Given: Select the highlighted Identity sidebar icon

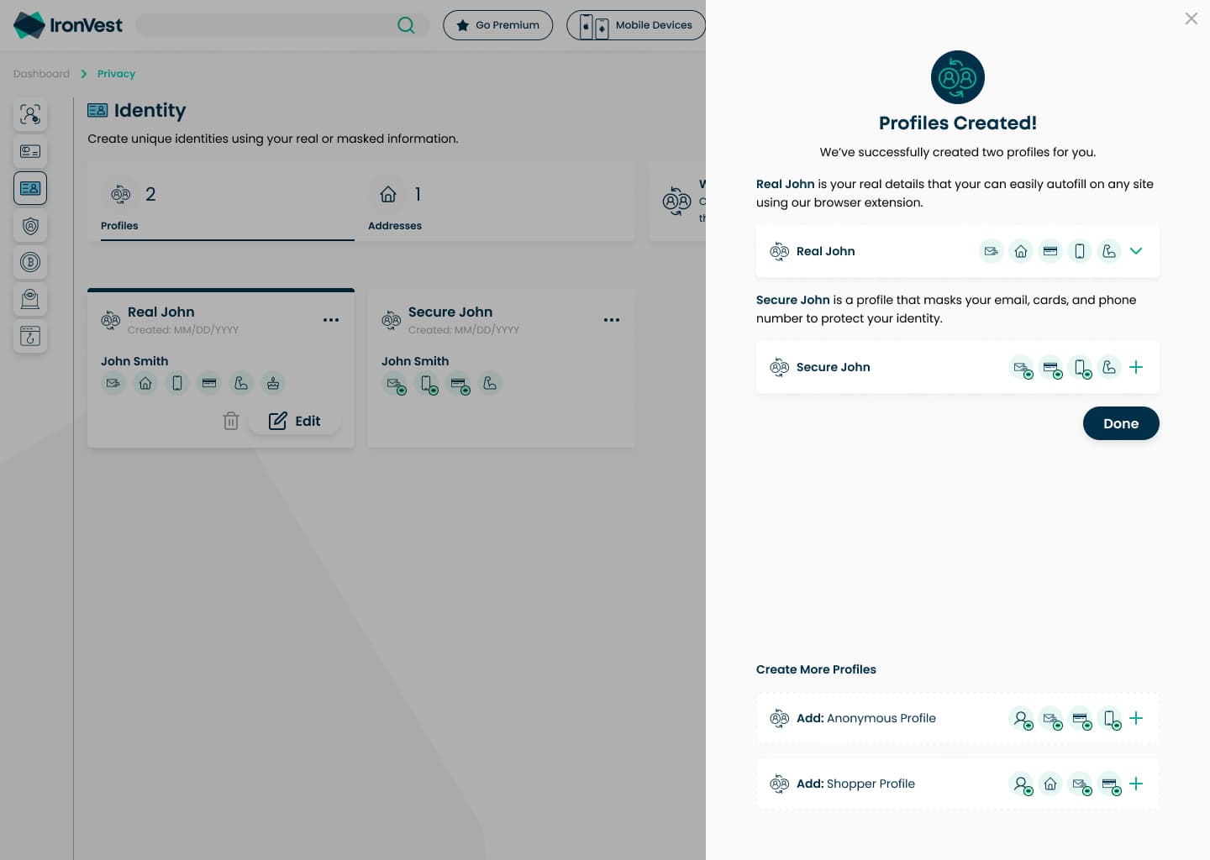Looking at the screenshot, I should pyautogui.click(x=30, y=188).
